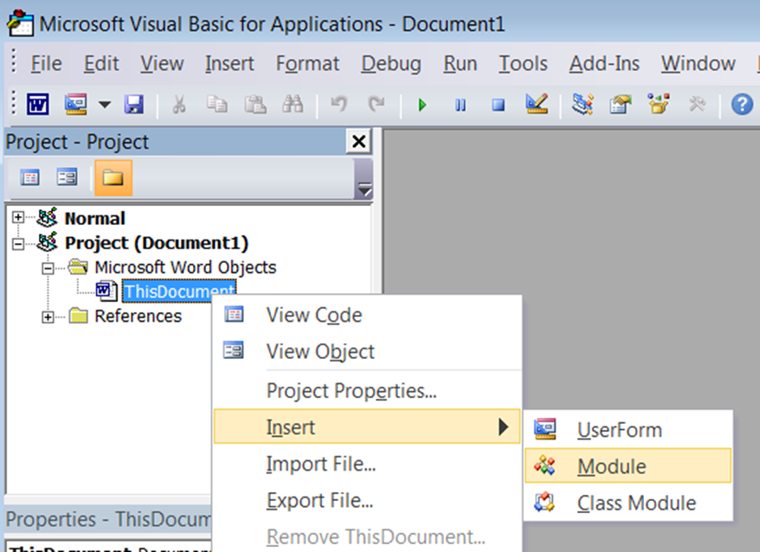Select Microsoft Word Objects folder

[x=185, y=267]
